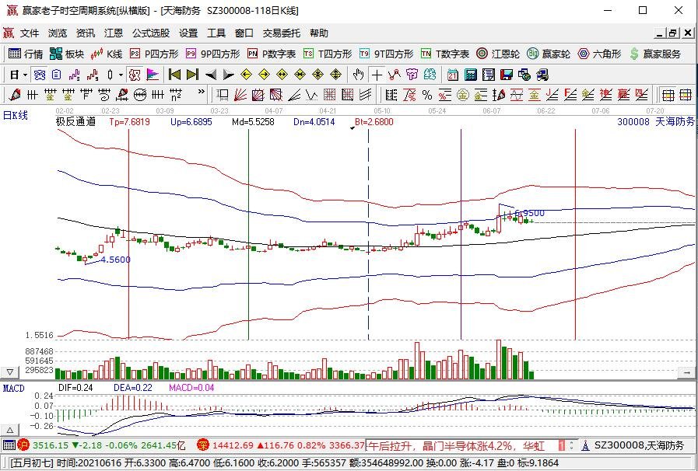
Task: Toggle the highlighted stamp-style icon
Action: (x=135, y=75)
